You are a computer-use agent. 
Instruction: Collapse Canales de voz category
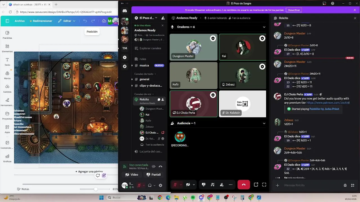pyautogui.click(x=144, y=94)
